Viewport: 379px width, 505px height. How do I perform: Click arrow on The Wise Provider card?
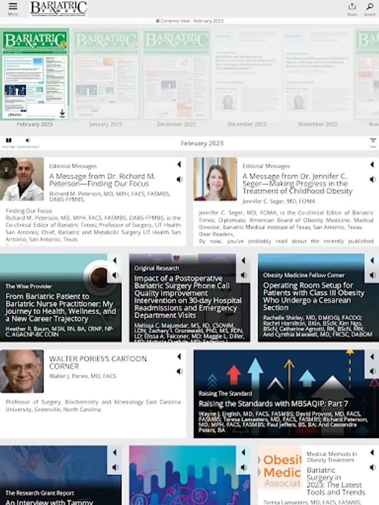(x=115, y=260)
